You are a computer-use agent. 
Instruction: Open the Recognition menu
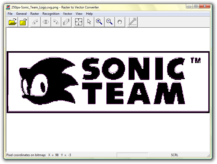pos(51,14)
